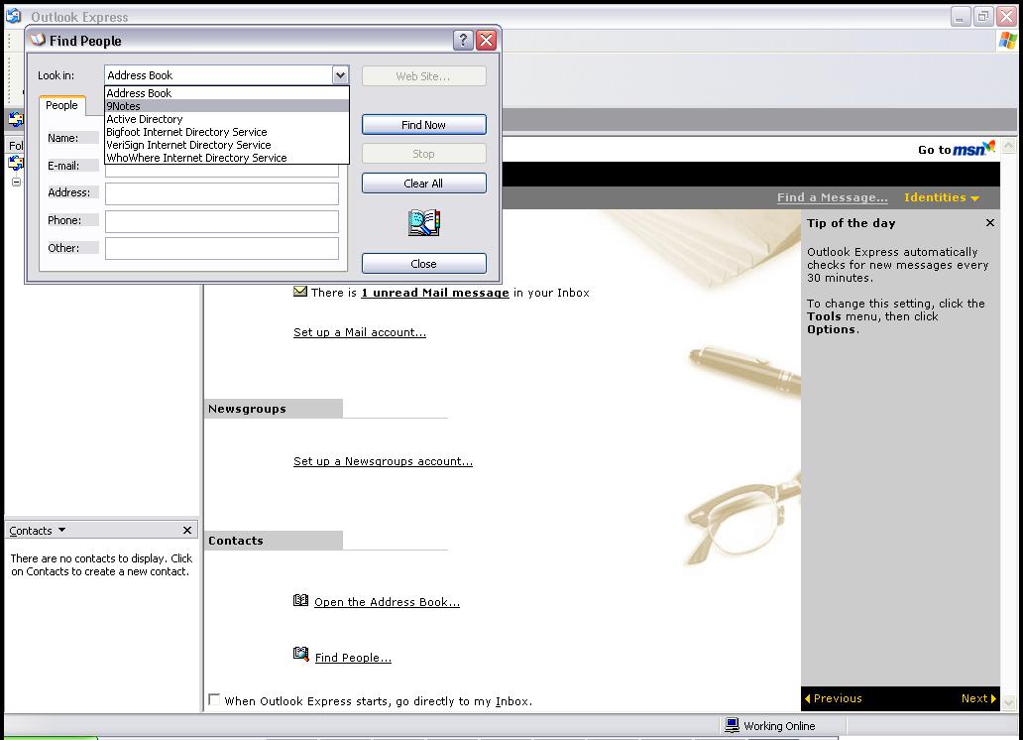Click into the Address input field

pos(222,193)
